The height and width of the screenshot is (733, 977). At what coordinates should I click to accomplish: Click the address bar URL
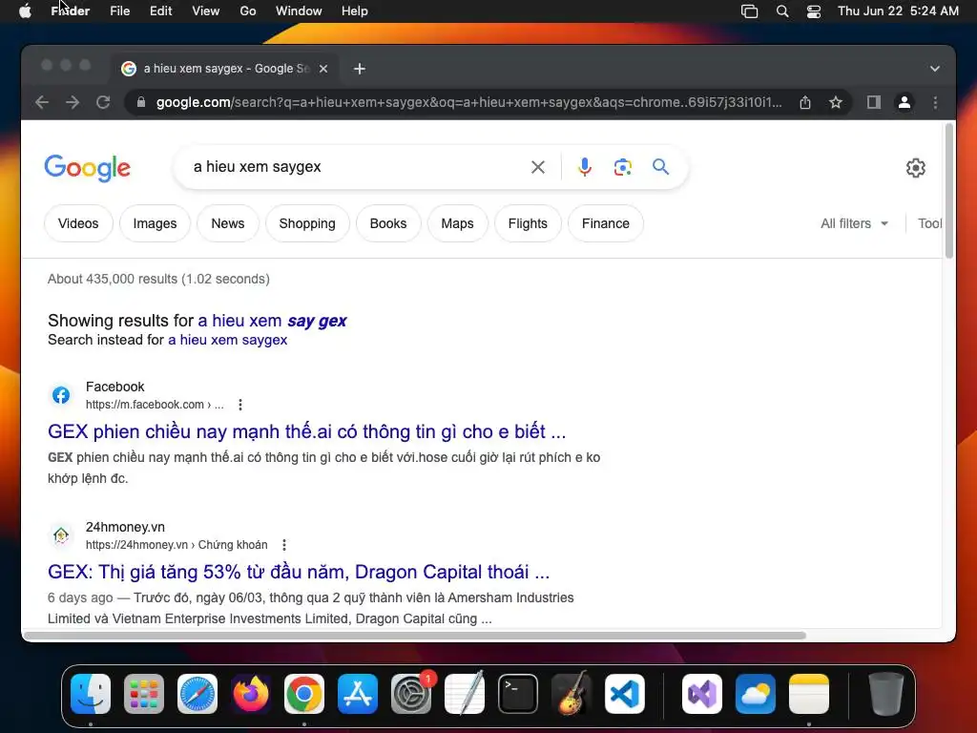point(468,102)
